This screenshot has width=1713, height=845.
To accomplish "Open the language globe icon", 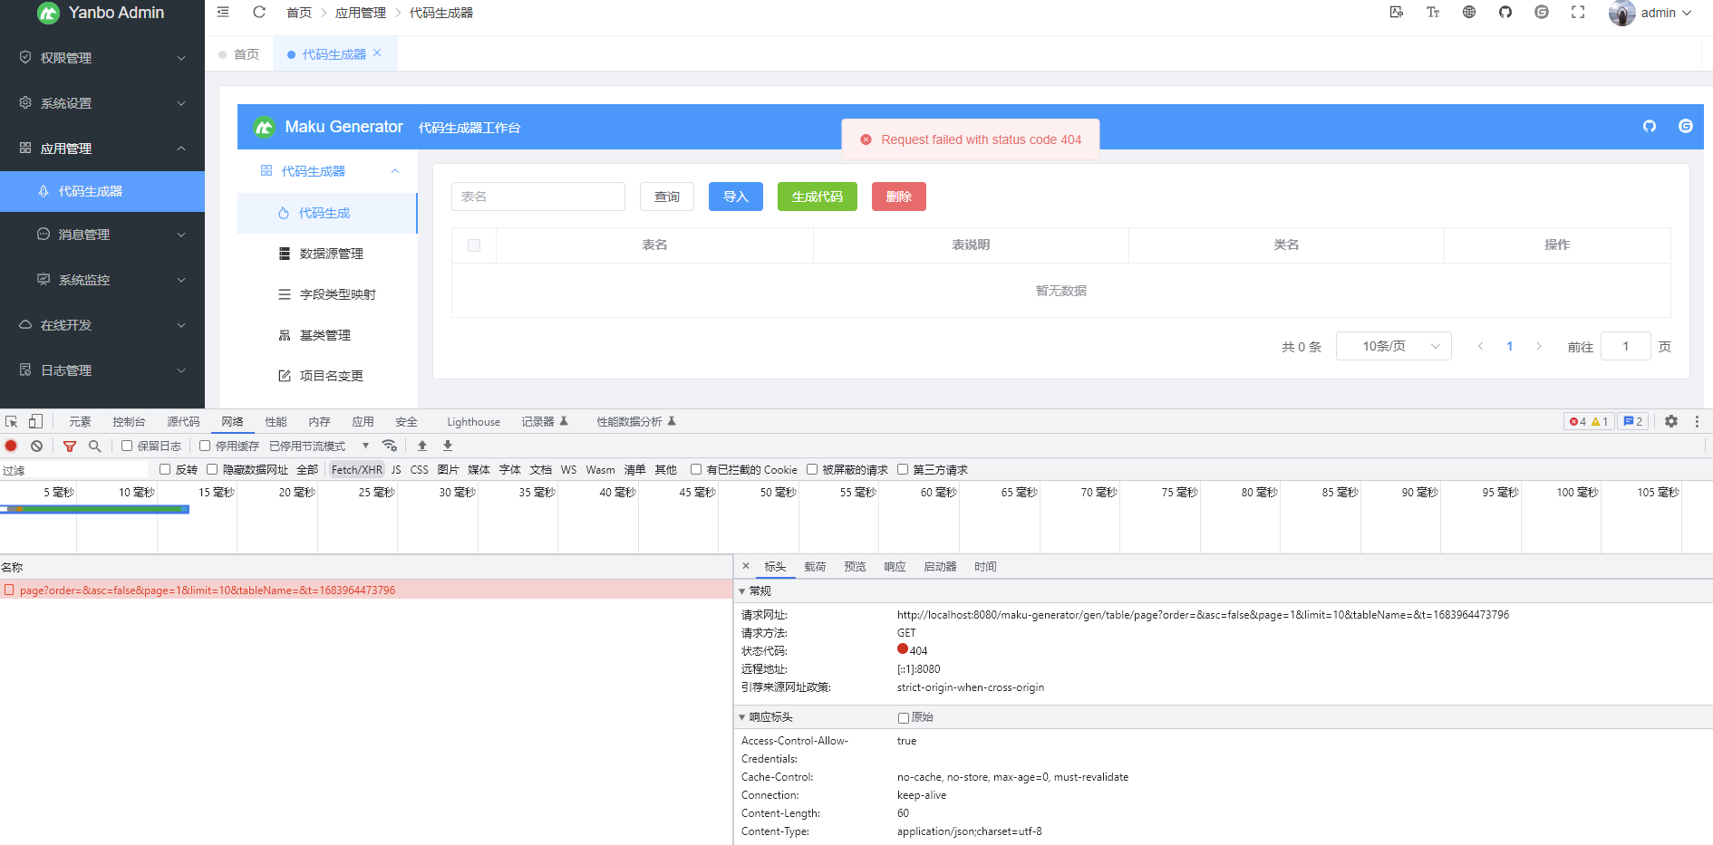I will click(x=1469, y=13).
